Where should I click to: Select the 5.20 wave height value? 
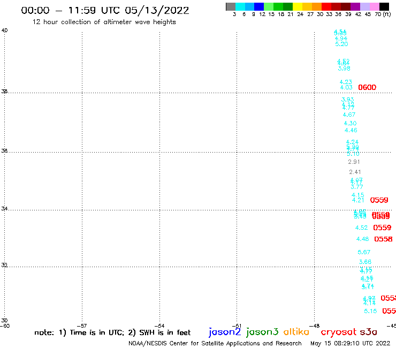coord(341,44)
